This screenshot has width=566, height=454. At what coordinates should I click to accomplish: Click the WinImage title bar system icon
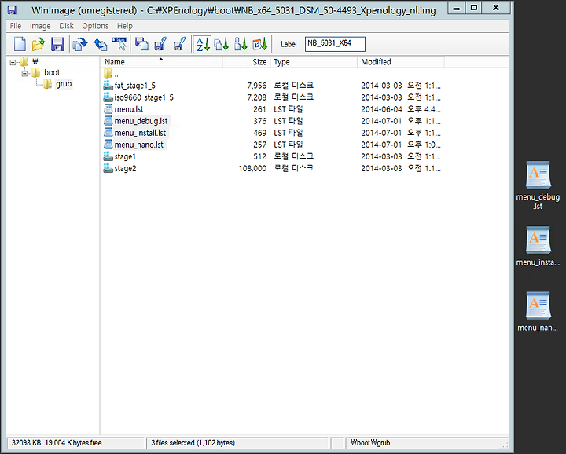tap(12, 10)
